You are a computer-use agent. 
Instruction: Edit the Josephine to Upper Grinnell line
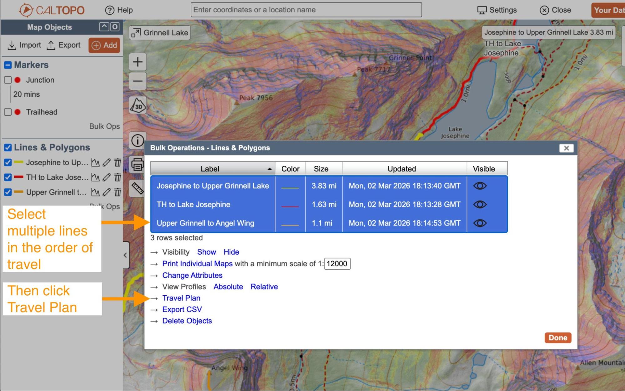[x=107, y=162]
